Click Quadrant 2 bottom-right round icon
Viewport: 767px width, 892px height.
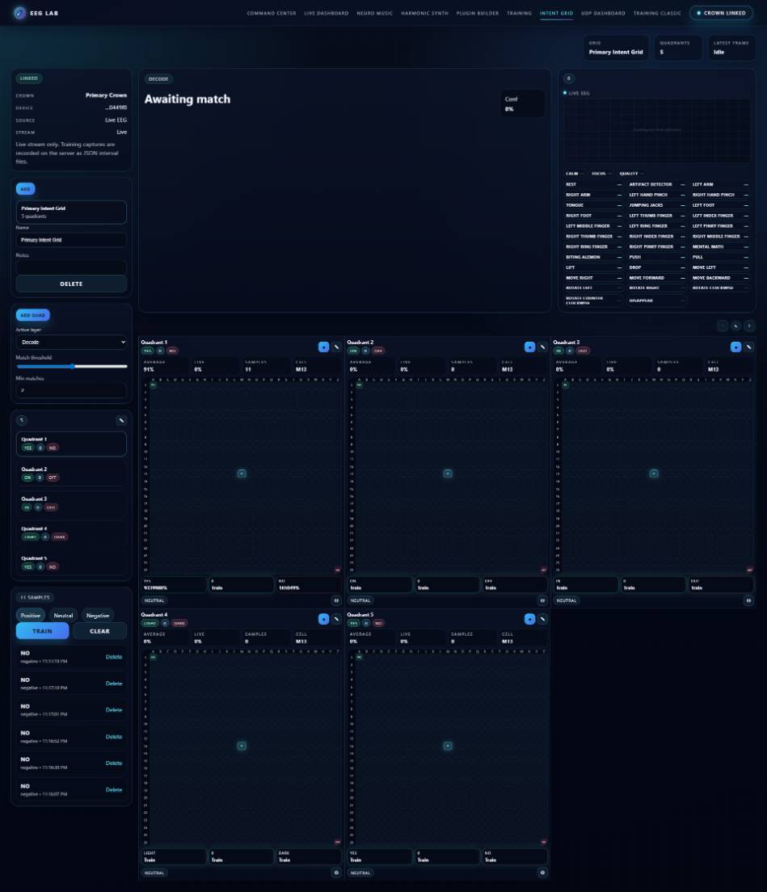(x=542, y=600)
